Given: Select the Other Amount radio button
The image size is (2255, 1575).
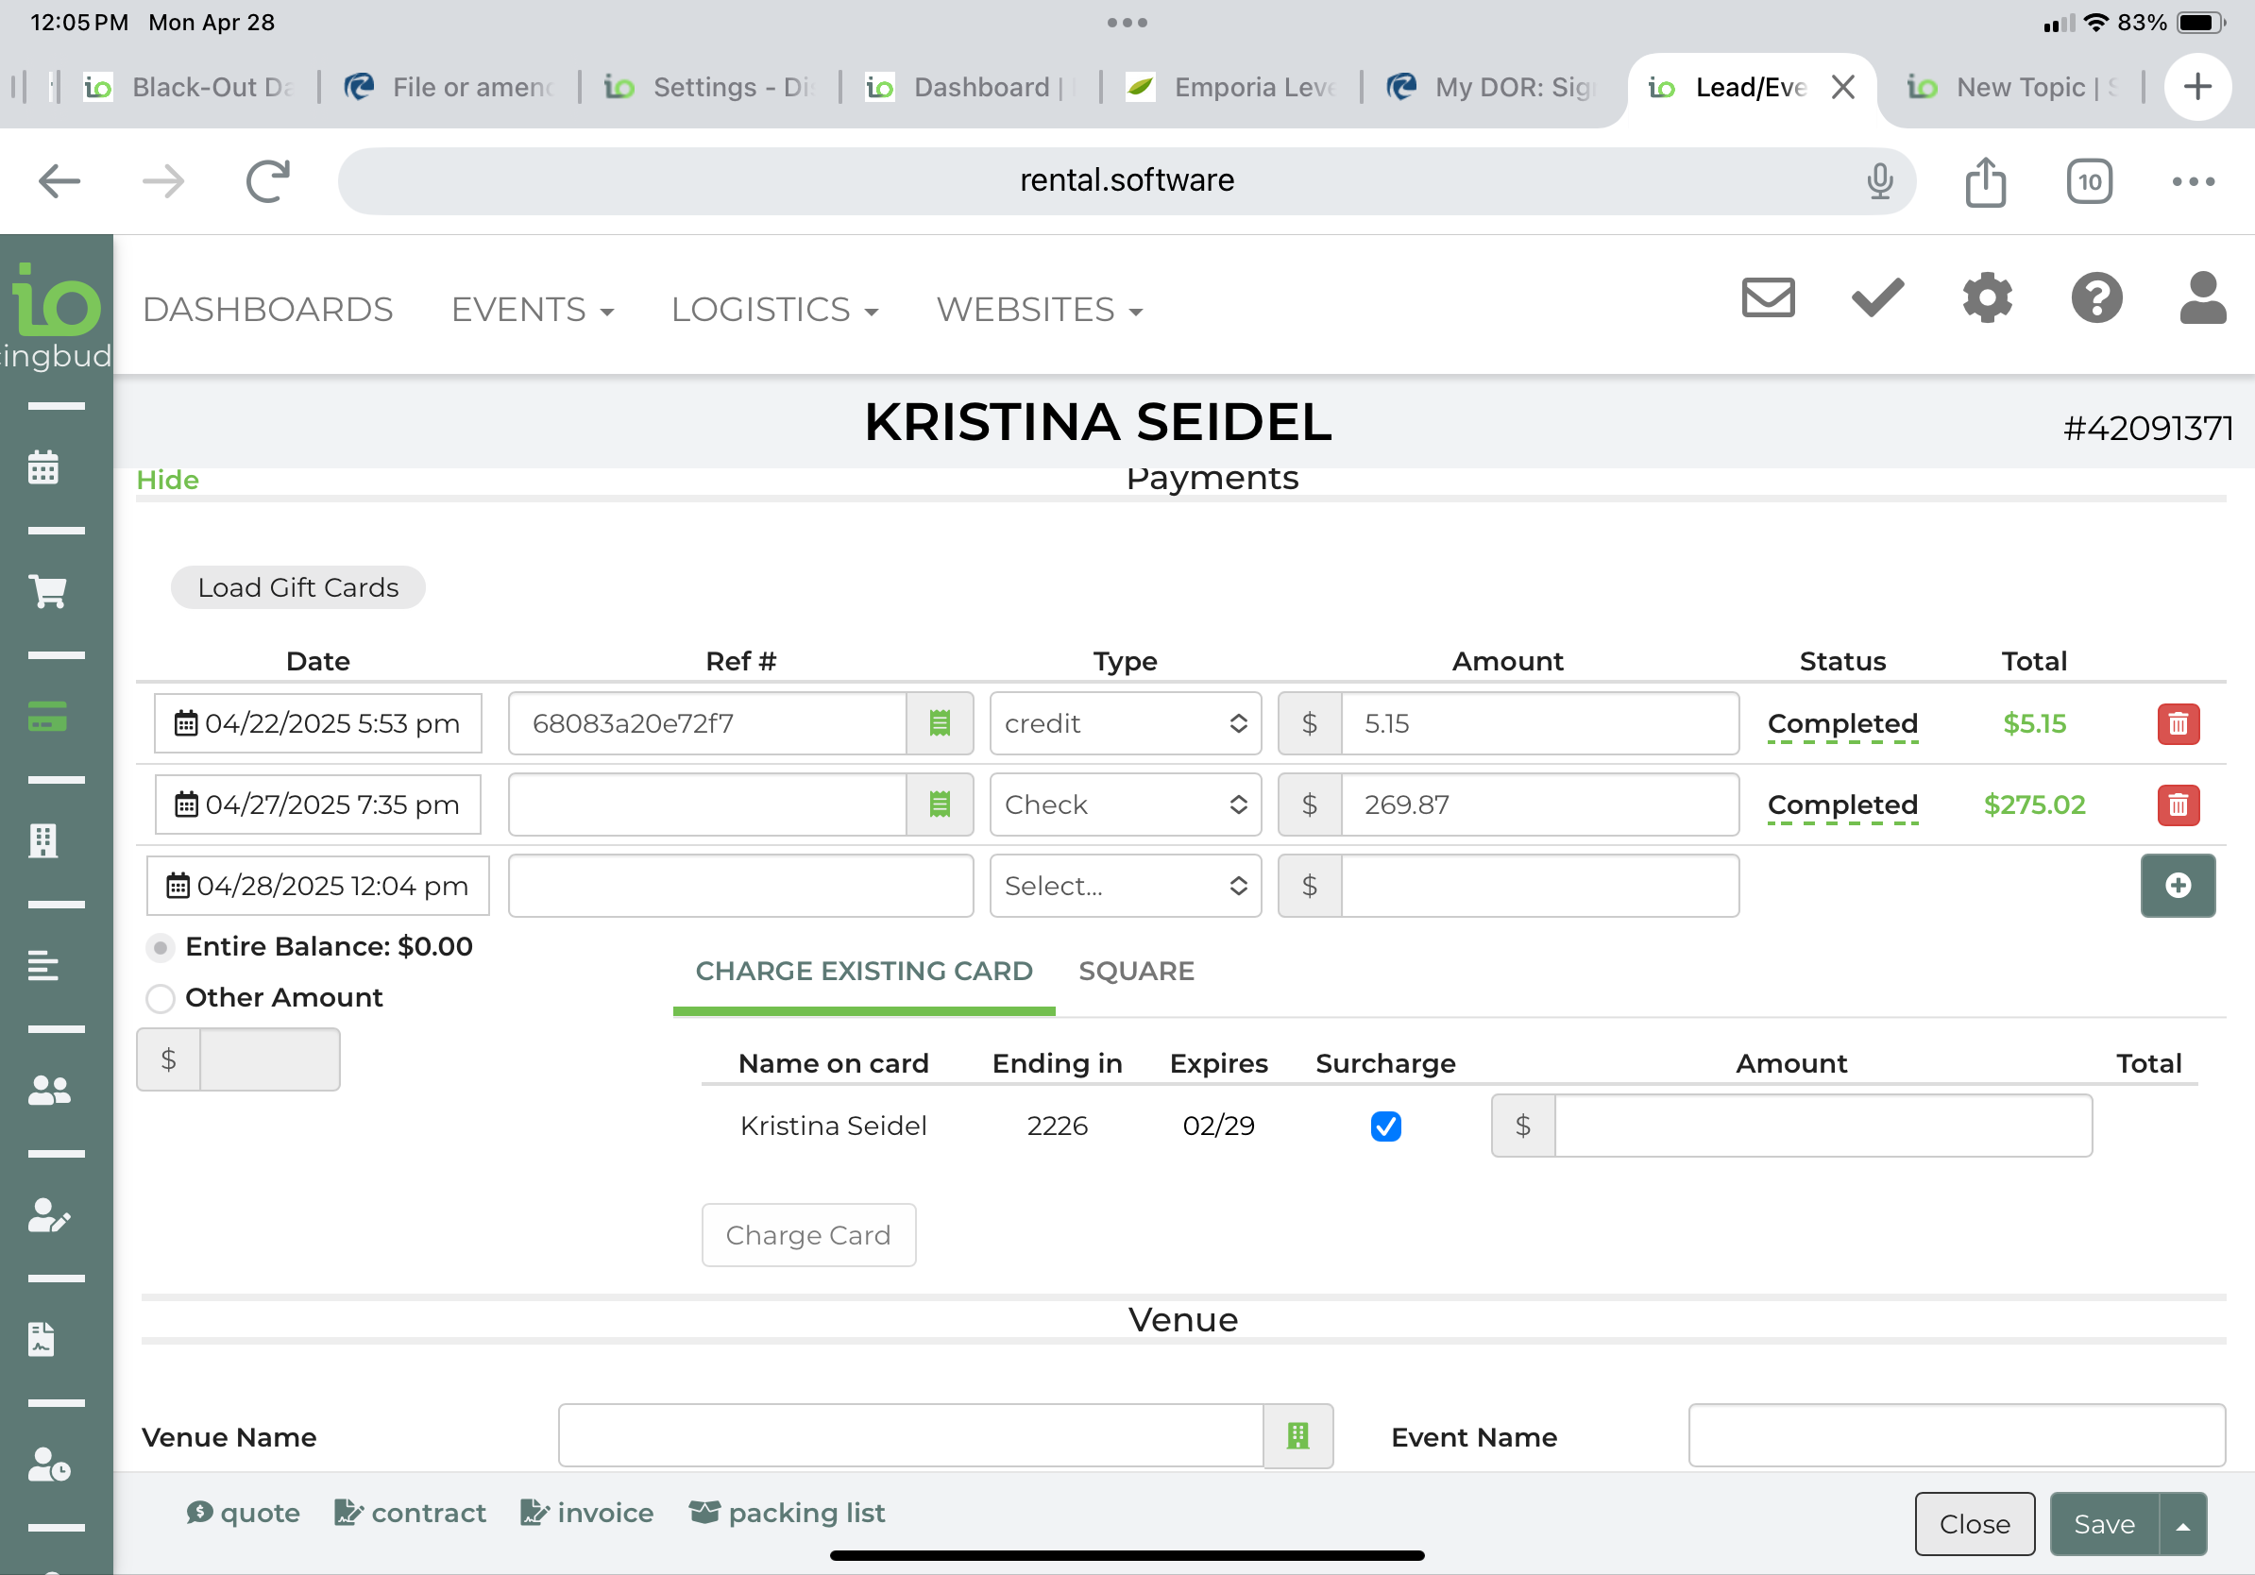Looking at the screenshot, I should [x=161, y=999].
